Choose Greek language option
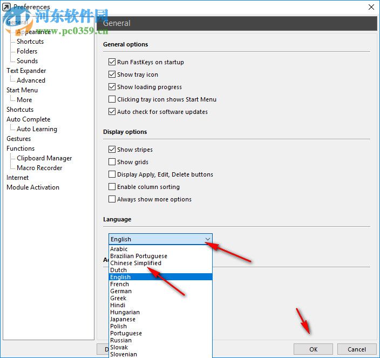The width and height of the screenshot is (380, 358). pos(160,298)
